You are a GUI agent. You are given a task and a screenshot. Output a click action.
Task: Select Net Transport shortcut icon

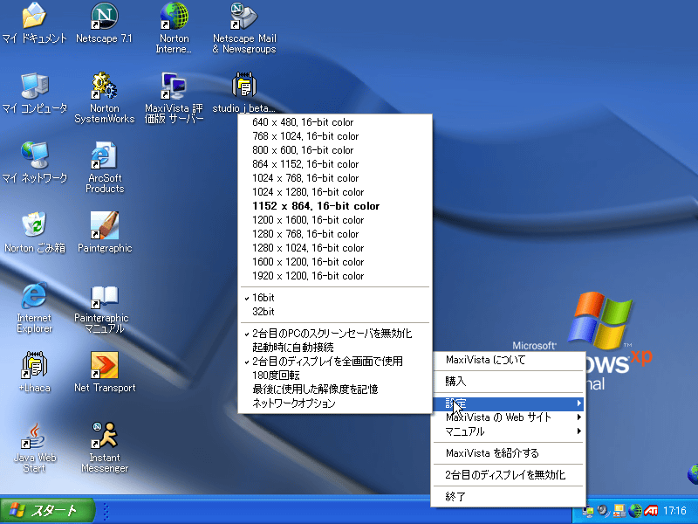(104, 364)
